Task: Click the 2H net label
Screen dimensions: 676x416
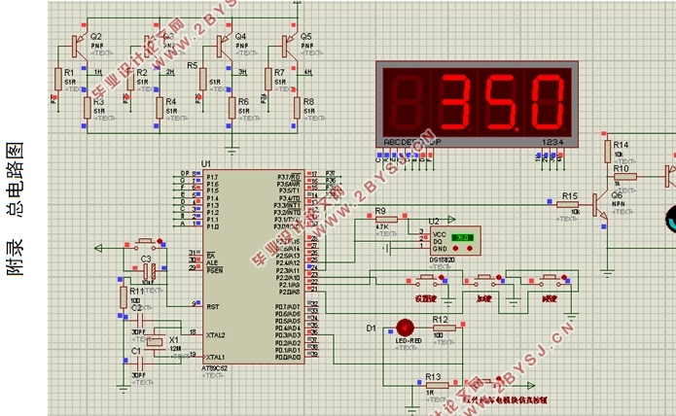Action: [x=170, y=72]
